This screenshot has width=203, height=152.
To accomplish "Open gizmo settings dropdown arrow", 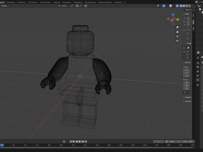I will 167,6.
